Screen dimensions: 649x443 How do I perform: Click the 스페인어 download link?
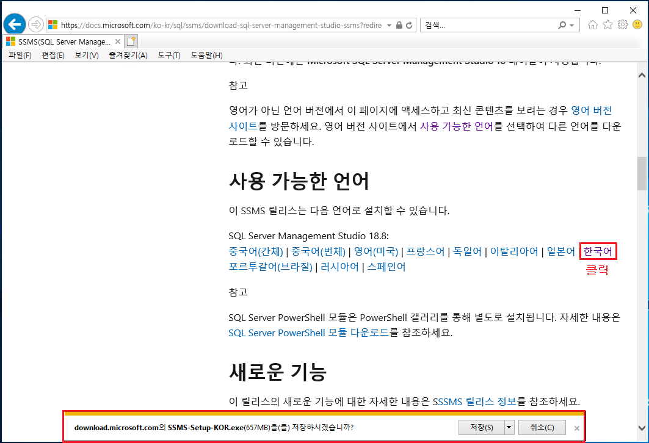pos(386,267)
